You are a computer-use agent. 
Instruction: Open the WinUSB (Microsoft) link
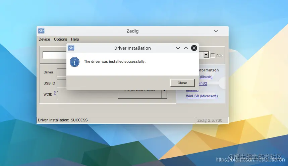pyautogui.click(x=202, y=96)
